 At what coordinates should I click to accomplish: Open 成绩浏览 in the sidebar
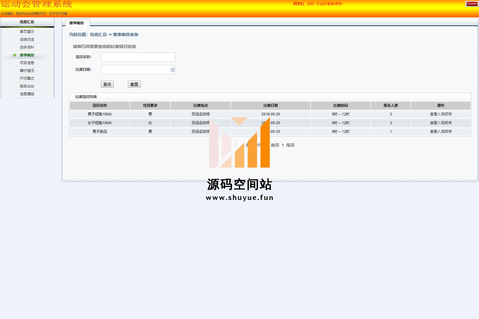pyautogui.click(x=27, y=40)
